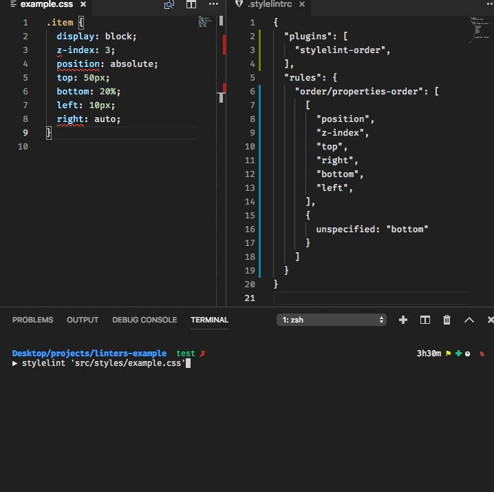494x492 pixels.
Task: Select the TERMINAL panel tab
Action: tap(210, 320)
